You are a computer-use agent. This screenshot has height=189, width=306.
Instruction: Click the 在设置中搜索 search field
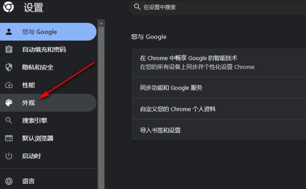click(x=217, y=7)
